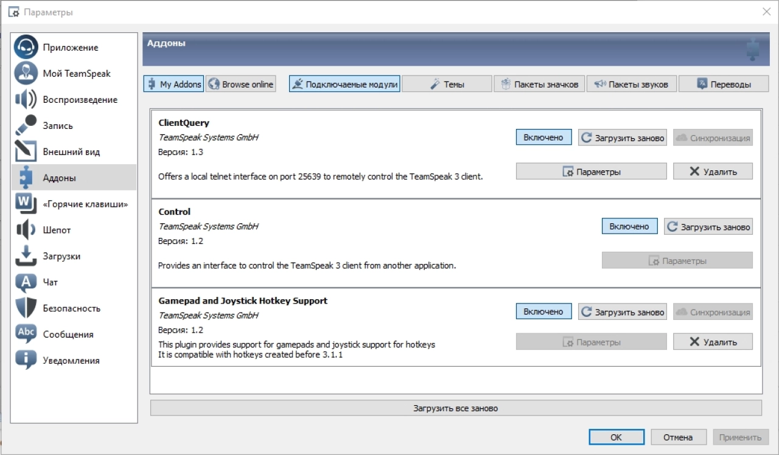Open the «Горячие клавиши» keyboard icon
Screen dimensions: 779x455
[26, 204]
